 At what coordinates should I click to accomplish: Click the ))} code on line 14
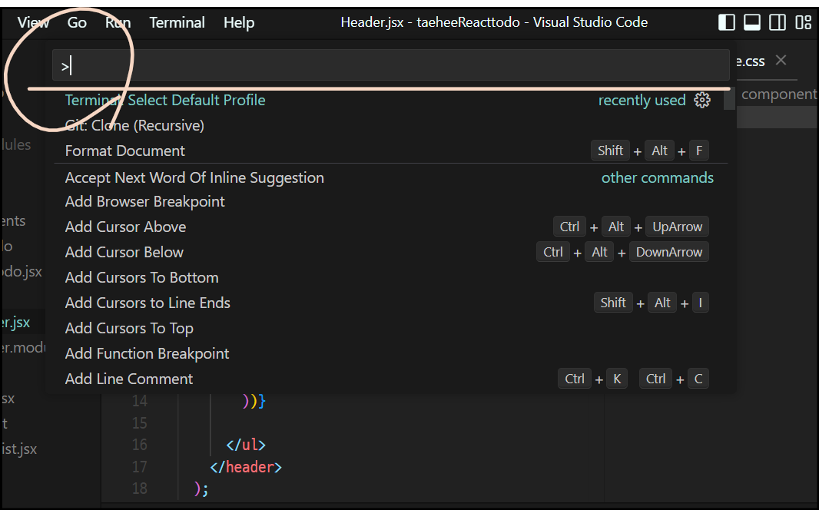pyautogui.click(x=254, y=401)
